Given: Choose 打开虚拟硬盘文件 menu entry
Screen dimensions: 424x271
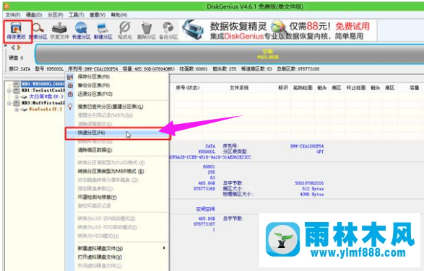Looking at the screenshot, I should click(x=117, y=257).
